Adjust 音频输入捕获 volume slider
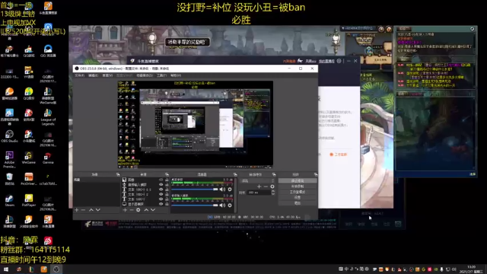Image resolution: width=487 pixels, height=274 pixels. [x=195, y=205]
